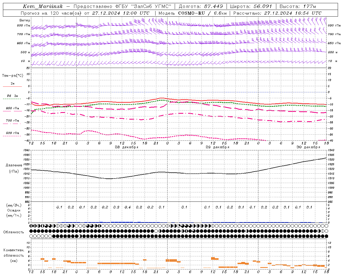
Task: Click the '10 м' wind level label on left
Action: (x=25, y=61)
